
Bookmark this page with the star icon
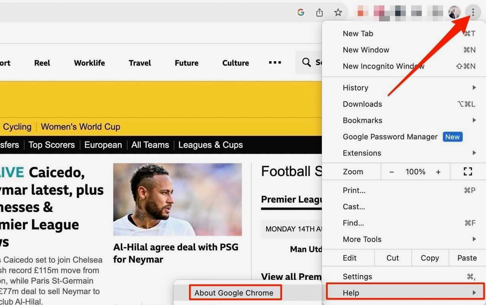click(x=338, y=13)
